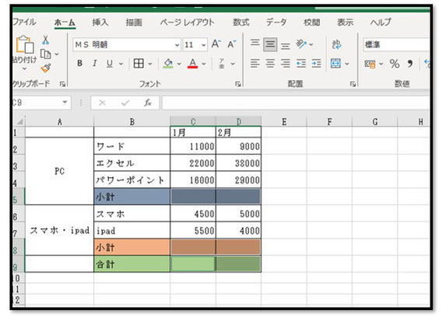This screenshot has height=317, width=446.
Task: Select the Format Painter brush icon
Action: (46, 68)
